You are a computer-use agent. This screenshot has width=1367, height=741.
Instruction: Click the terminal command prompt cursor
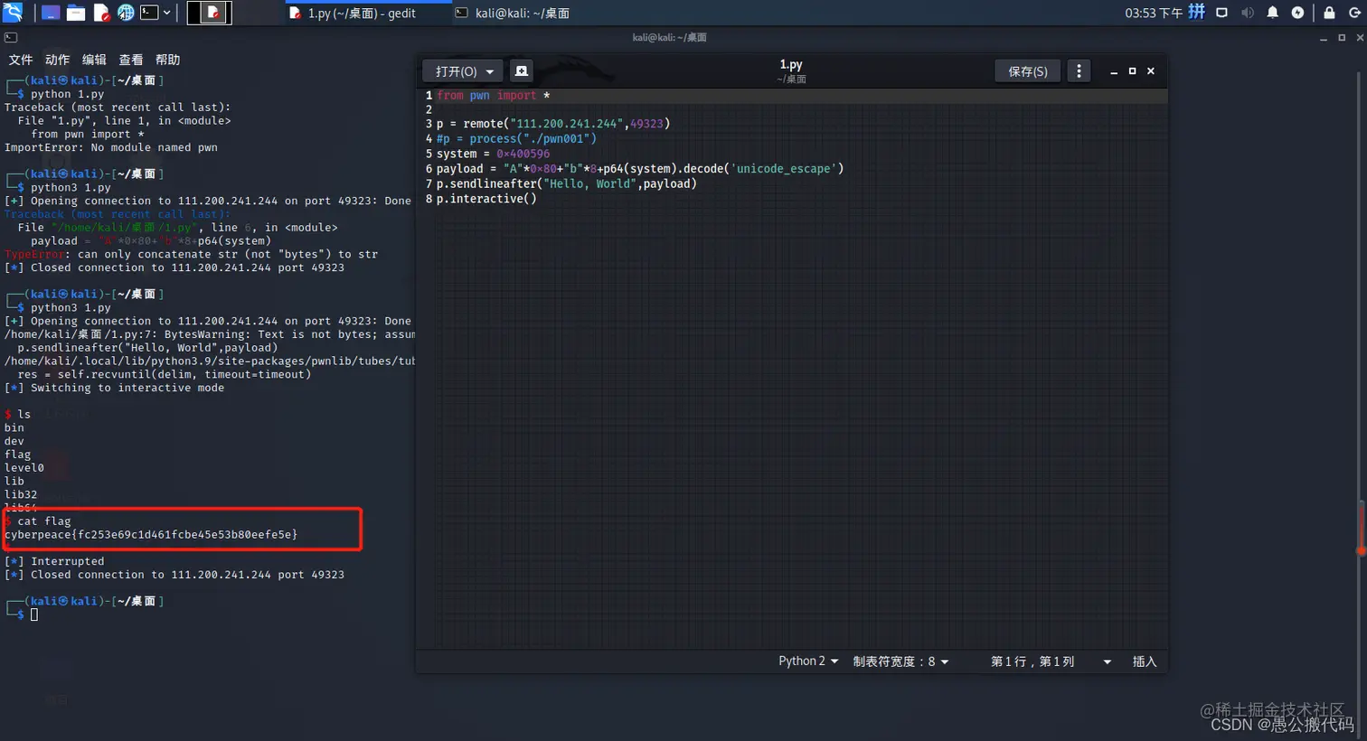click(34, 614)
